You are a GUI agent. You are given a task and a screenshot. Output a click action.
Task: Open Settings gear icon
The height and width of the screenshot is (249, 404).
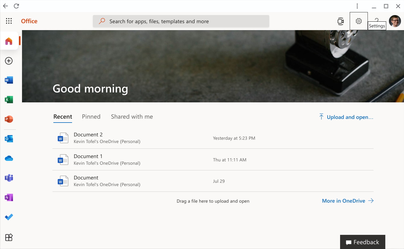pyautogui.click(x=358, y=21)
